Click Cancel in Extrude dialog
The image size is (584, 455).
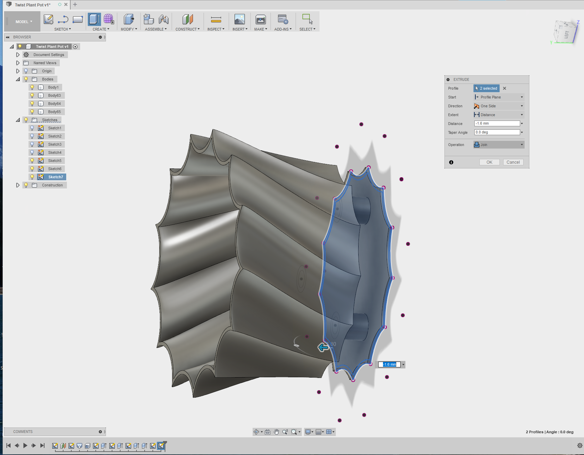pyautogui.click(x=513, y=162)
